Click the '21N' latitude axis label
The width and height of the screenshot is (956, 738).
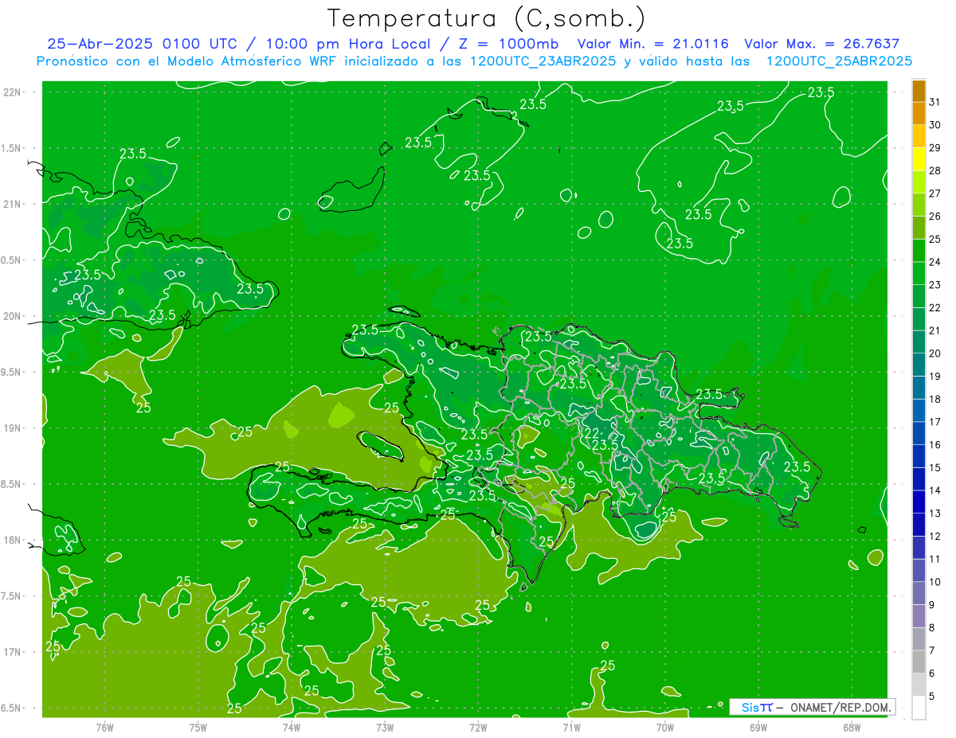click(14, 204)
